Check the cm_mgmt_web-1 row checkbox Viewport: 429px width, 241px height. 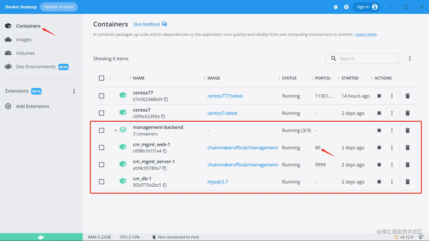click(102, 148)
